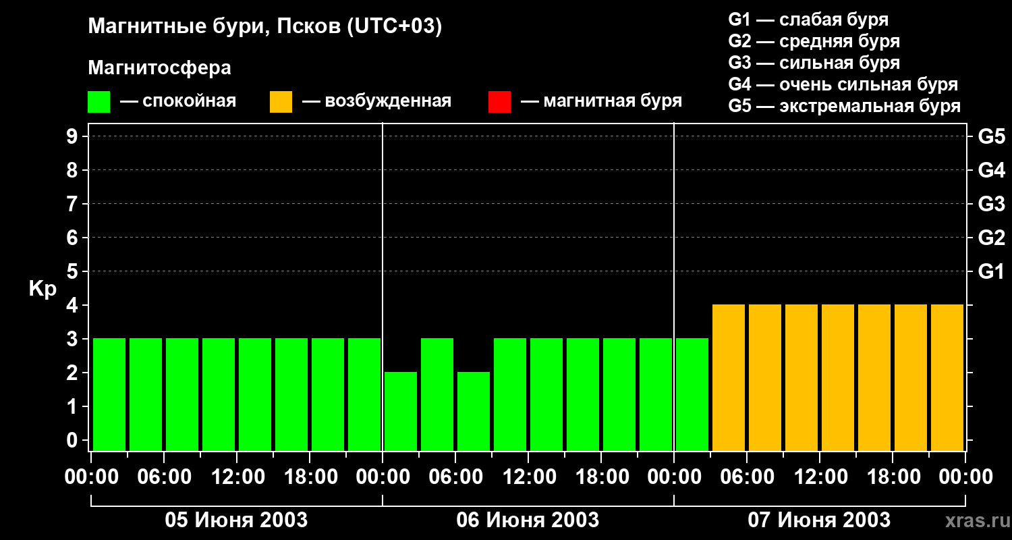
Task: Click the Kp axis value 1
Action: coord(74,407)
